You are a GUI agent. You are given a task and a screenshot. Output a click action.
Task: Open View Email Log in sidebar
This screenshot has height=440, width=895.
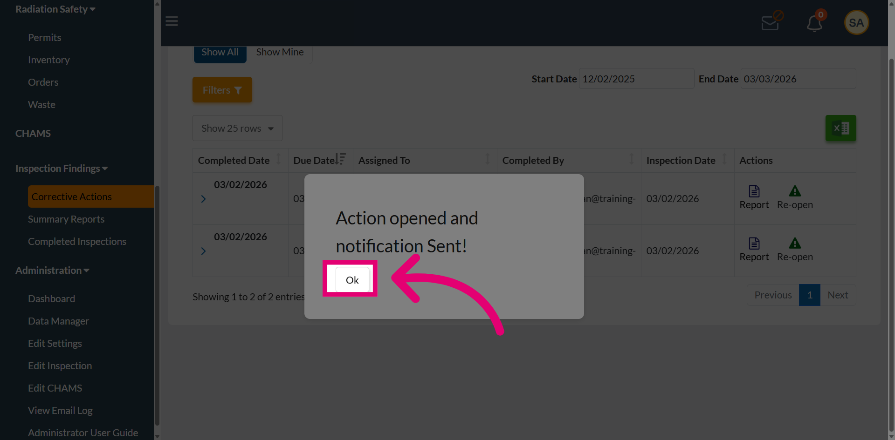(x=61, y=410)
